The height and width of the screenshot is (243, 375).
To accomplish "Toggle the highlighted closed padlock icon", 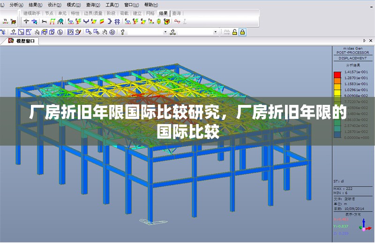I will coord(242,32).
